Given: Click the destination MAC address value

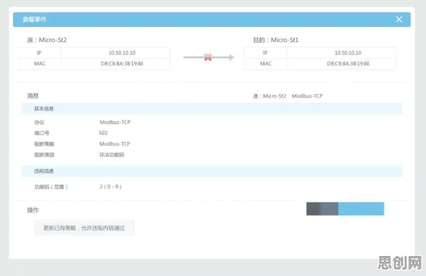Looking at the screenshot, I should [348, 63].
